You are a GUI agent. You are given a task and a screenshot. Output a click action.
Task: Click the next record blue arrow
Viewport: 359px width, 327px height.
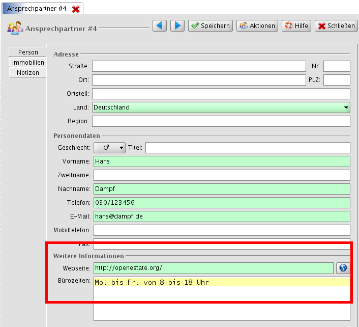(177, 26)
